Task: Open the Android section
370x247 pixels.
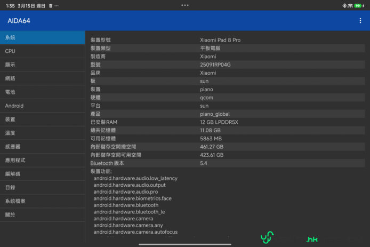Action: point(42,106)
